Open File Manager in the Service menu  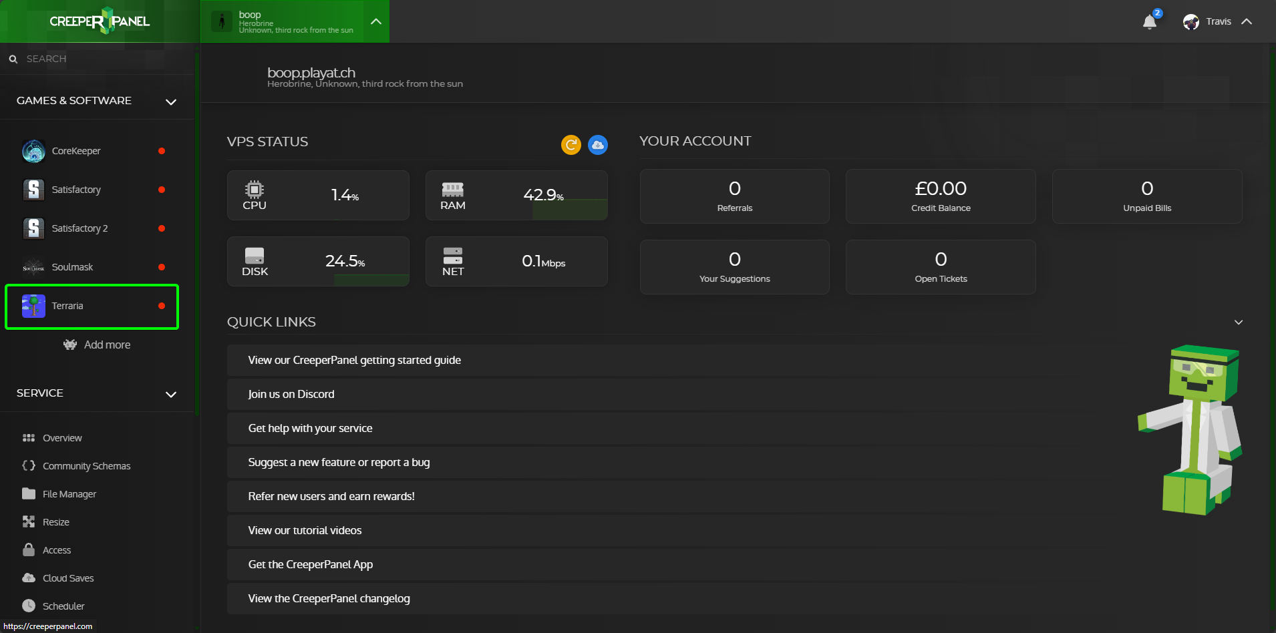69,494
